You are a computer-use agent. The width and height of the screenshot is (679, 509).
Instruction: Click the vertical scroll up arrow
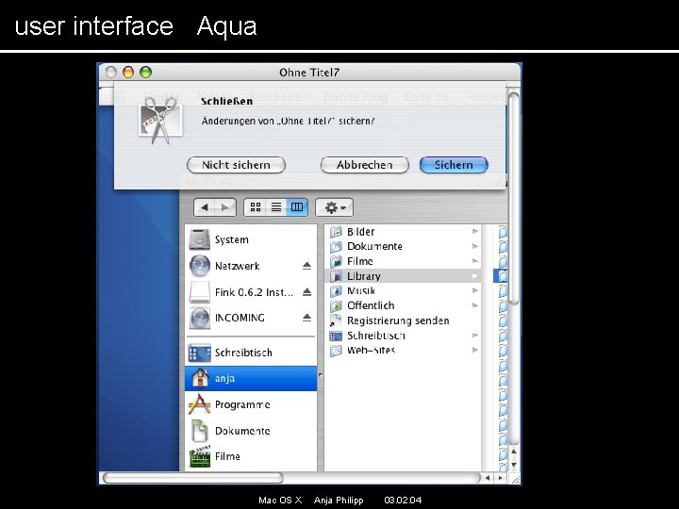click(x=514, y=452)
